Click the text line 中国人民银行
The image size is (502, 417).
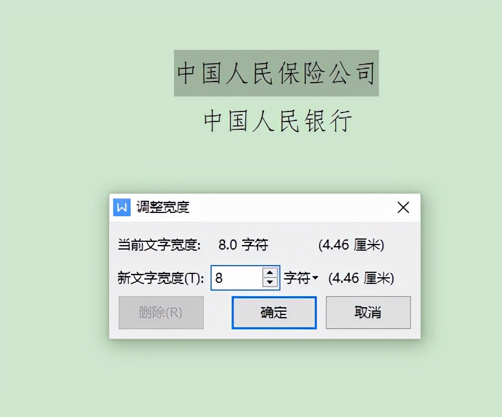(278, 121)
